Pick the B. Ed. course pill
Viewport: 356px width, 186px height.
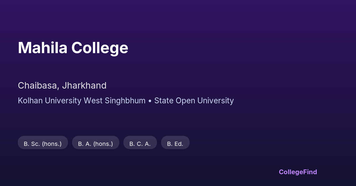175,144
